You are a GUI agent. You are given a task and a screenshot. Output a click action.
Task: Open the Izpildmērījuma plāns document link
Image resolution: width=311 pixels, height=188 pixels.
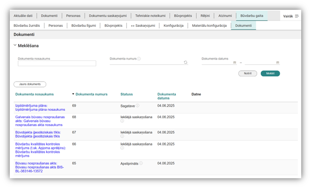(x=40, y=107)
